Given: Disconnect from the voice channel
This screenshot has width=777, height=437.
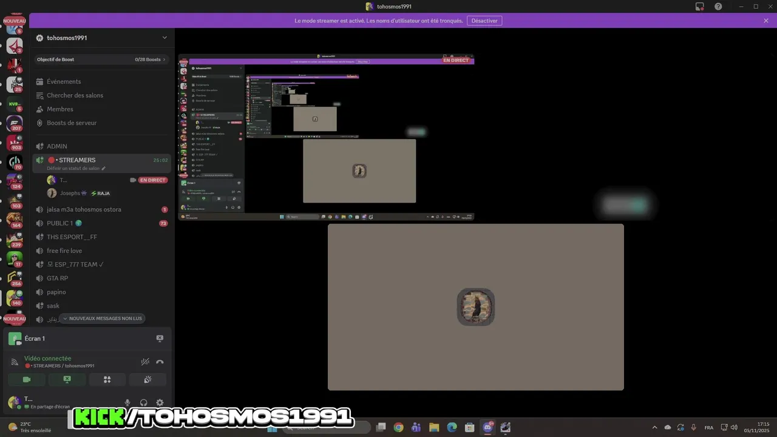Looking at the screenshot, I should point(160,362).
